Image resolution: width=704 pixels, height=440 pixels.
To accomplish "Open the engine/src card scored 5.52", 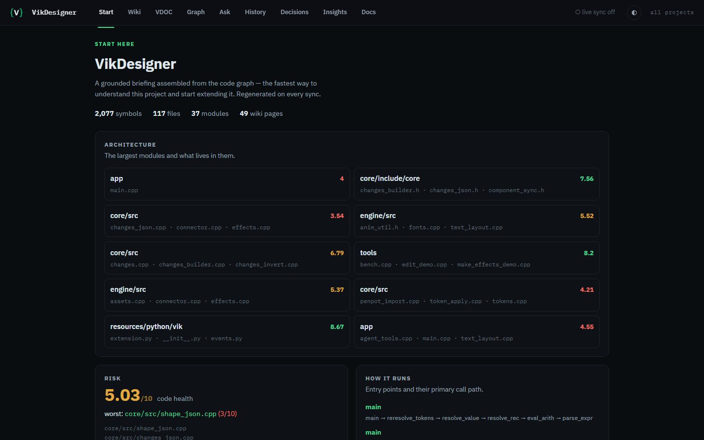I will [x=477, y=221].
